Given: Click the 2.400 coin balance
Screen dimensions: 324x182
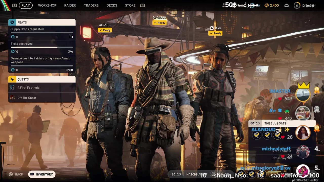Looking at the screenshot, I should point(274,5).
